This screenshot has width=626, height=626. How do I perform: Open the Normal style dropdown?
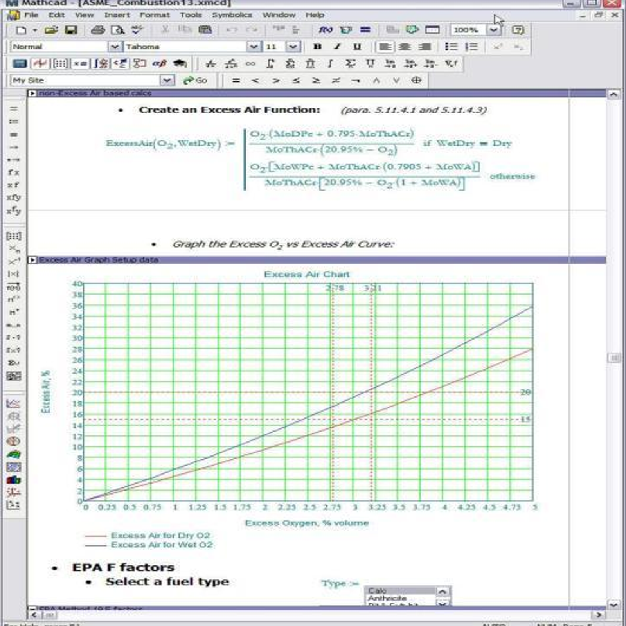point(114,47)
